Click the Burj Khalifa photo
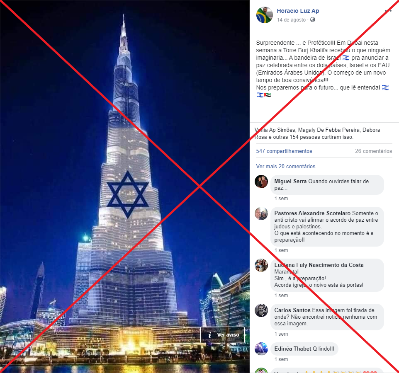 click(125, 186)
